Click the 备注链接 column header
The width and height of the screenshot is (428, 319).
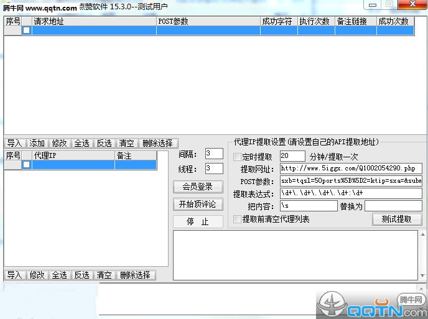[x=356, y=21]
